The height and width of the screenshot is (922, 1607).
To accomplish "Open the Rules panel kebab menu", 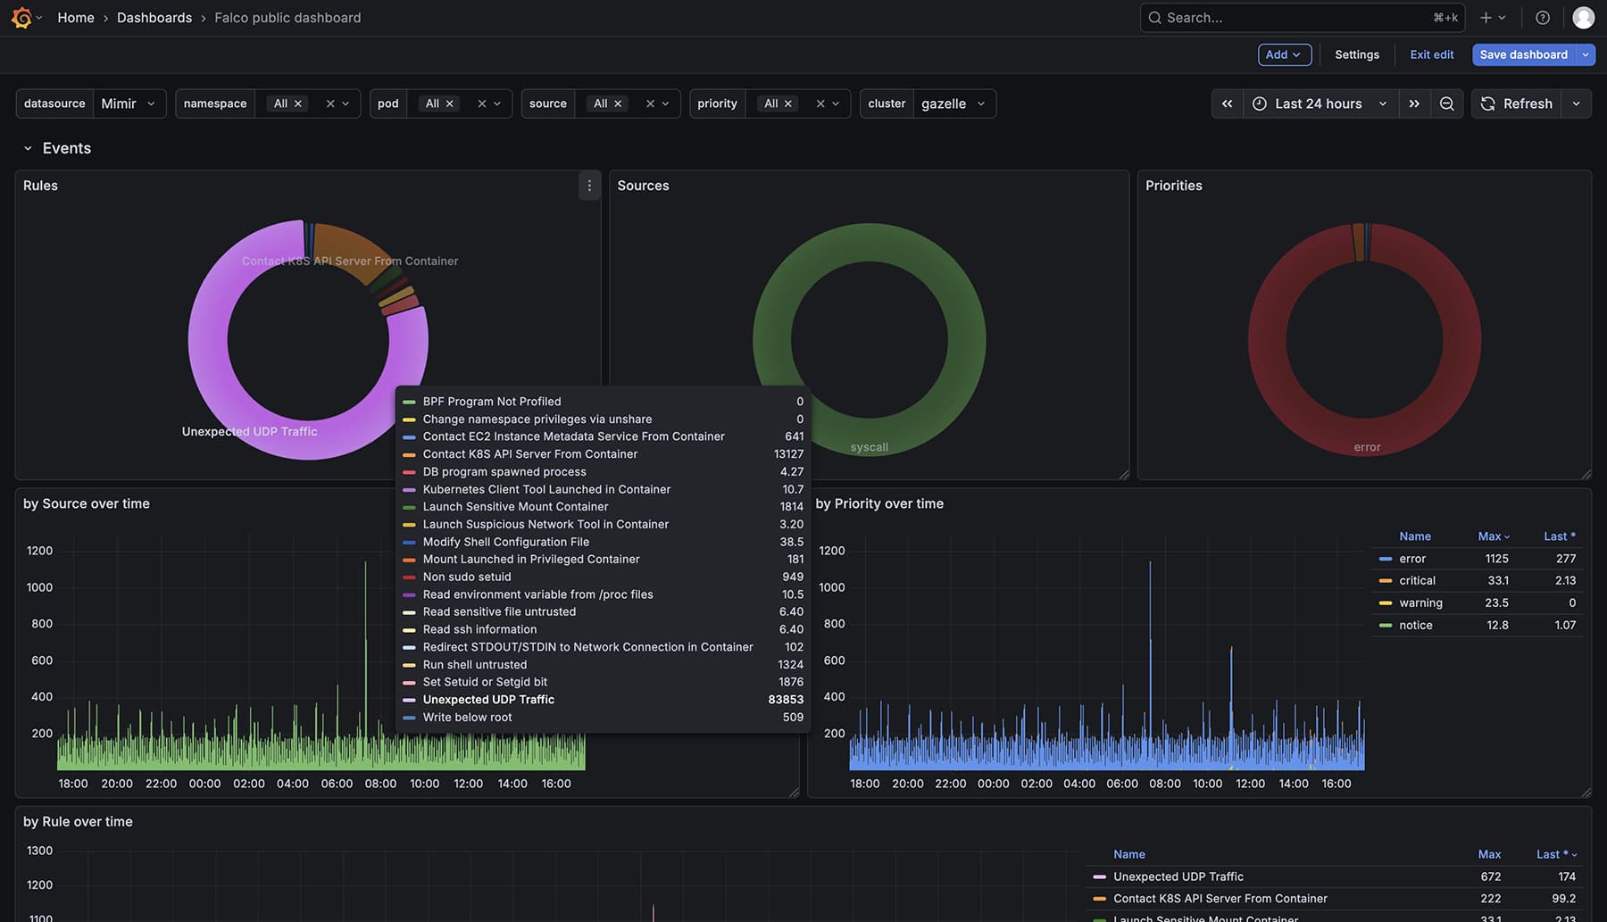I will click(x=589, y=186).
